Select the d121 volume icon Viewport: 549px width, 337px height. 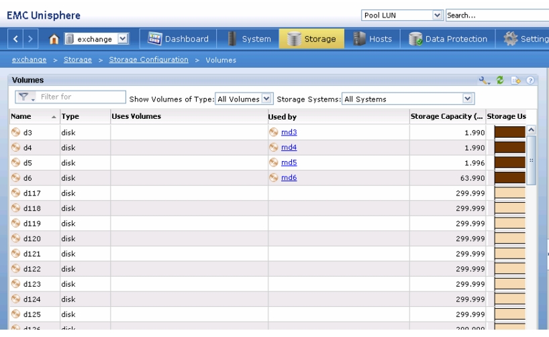point(15,253)
